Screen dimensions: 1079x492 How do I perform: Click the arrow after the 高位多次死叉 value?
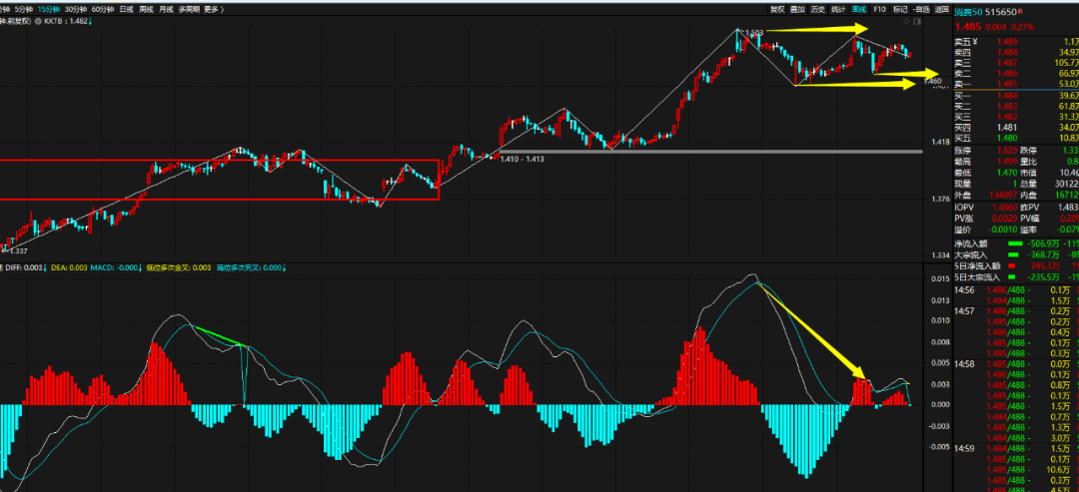coord(284,268)
